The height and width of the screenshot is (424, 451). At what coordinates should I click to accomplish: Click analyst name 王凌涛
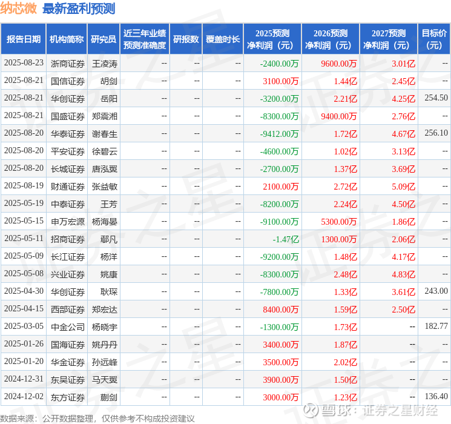[x=105, y=64]
